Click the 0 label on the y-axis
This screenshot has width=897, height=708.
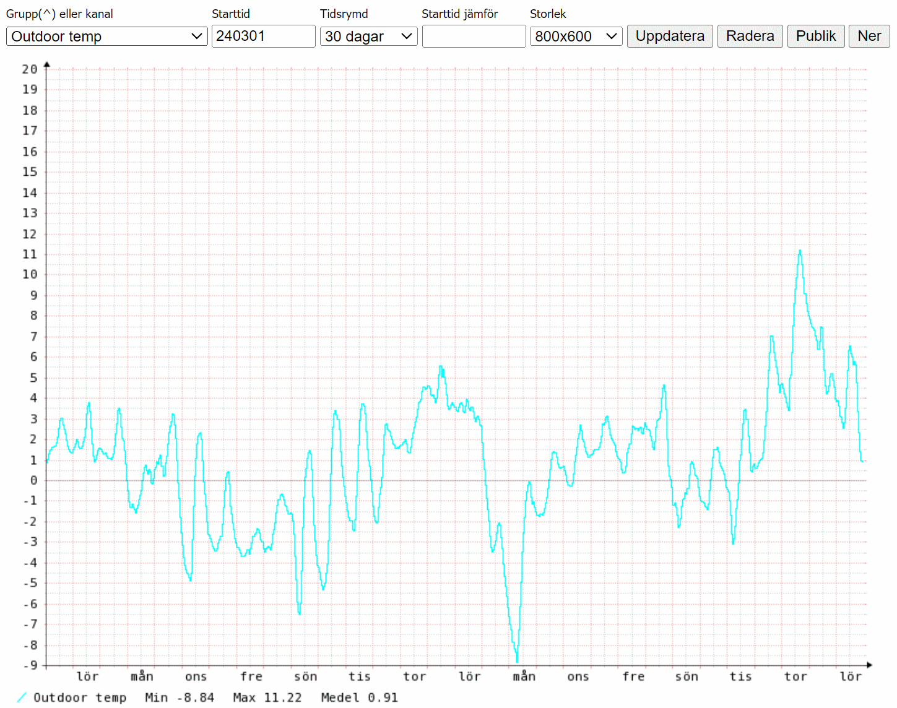34,480
